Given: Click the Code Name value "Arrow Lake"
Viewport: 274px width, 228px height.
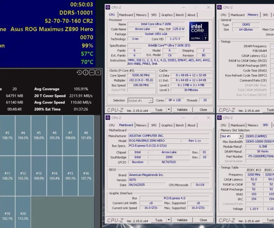Looking at the screenshot, I should 143,29.
